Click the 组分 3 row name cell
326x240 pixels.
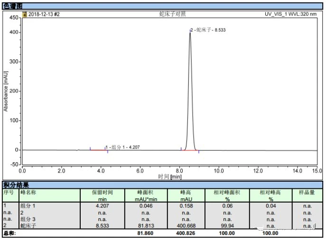coord(28,219)
